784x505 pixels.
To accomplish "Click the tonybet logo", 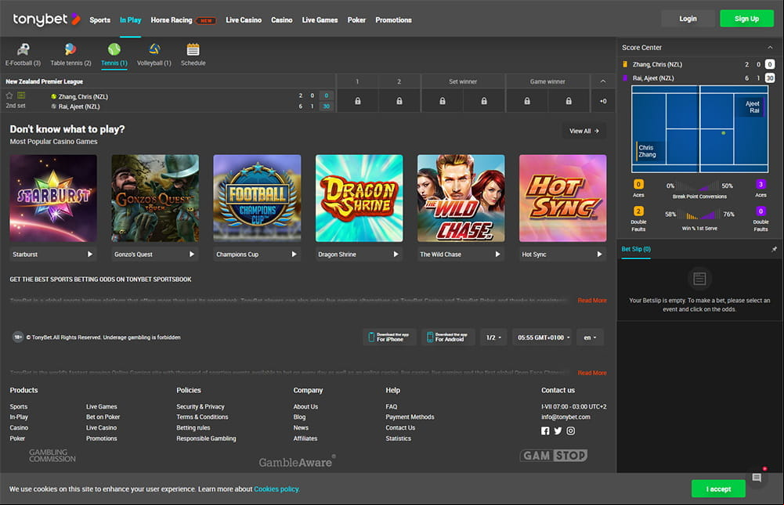I will click(x=46, y=20).
